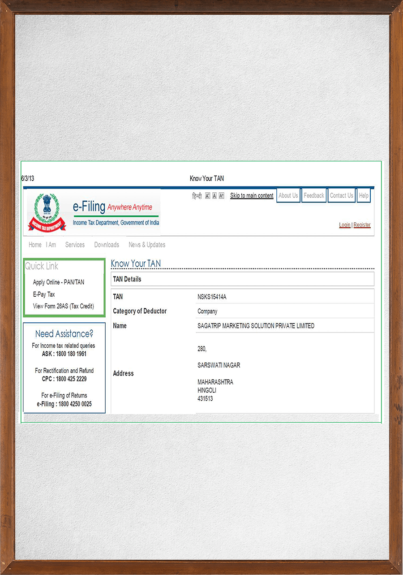Open the About Us page
The width and height of the screenshot is (403, 575).
point(288,195)
